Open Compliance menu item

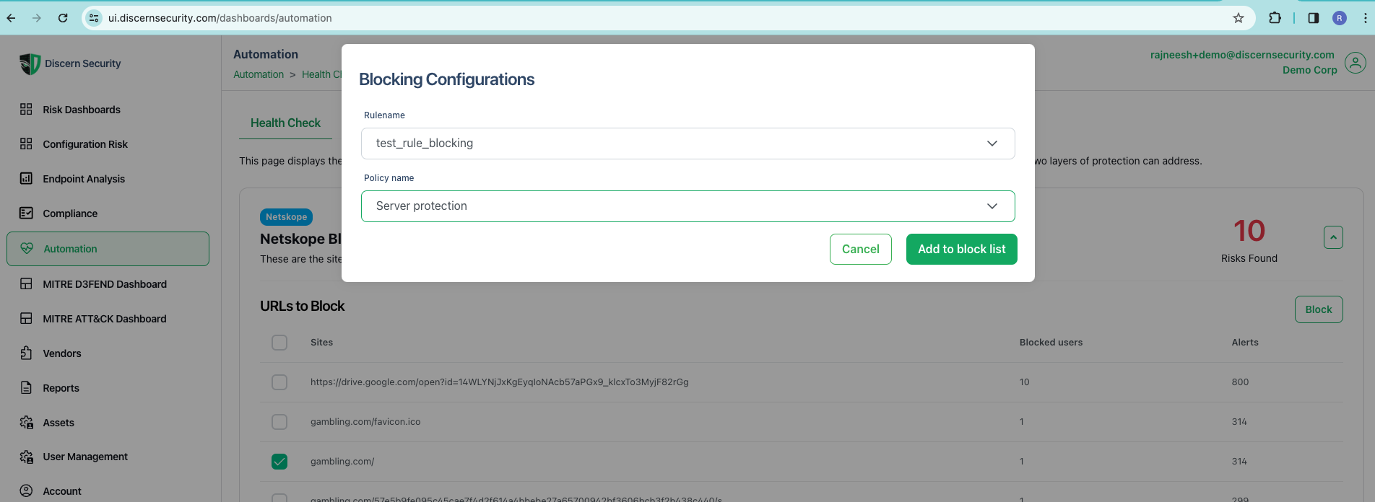click(x=70, y=213)
